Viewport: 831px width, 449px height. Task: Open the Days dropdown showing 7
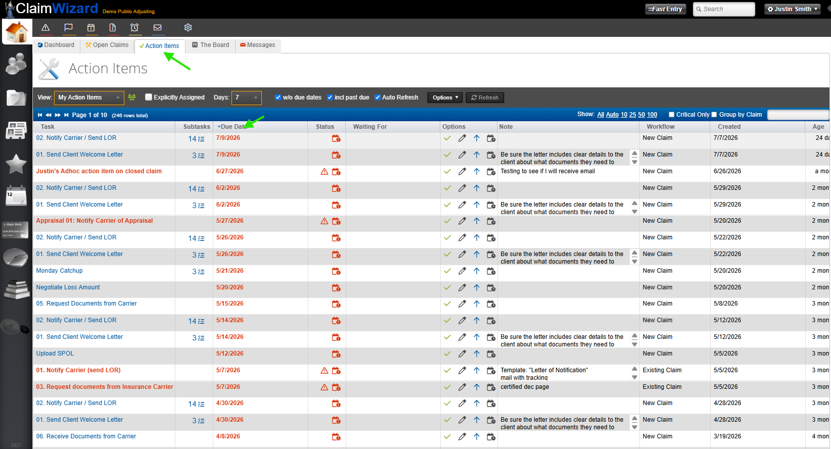coord(246,97)
